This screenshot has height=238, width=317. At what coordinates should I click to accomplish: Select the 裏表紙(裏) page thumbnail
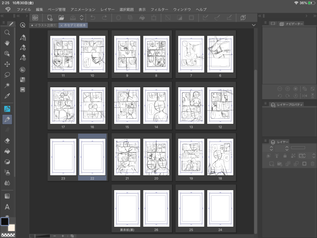(127, 208)
